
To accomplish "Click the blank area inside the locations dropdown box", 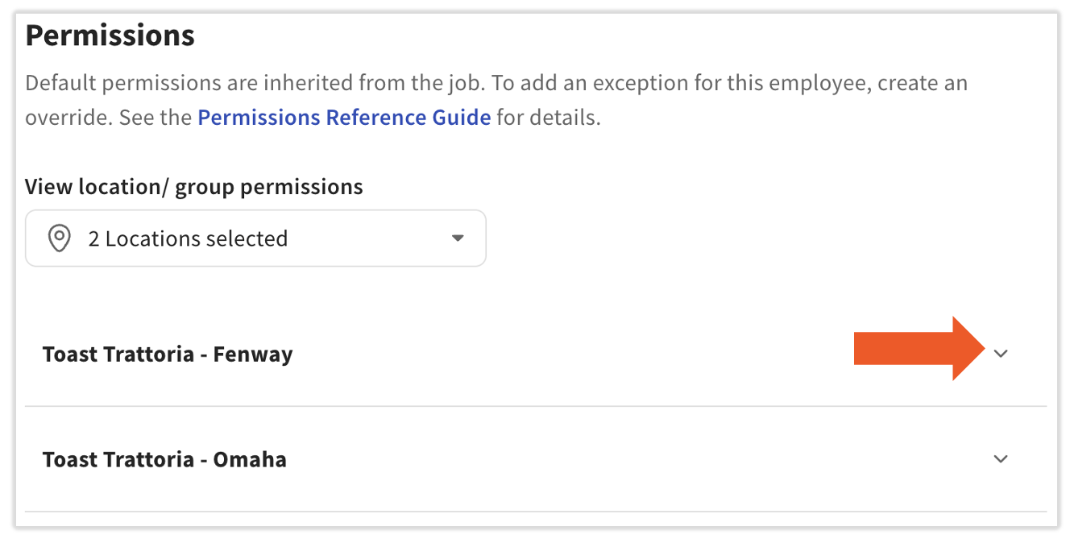I will pyautogui.click(x=367, y=238).
